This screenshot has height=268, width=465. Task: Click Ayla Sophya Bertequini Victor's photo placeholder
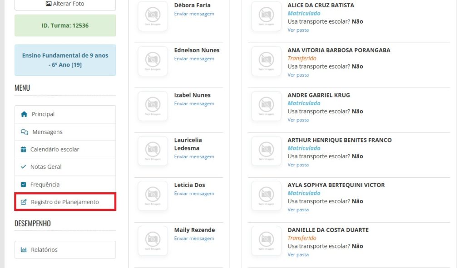tap(266, 196)
